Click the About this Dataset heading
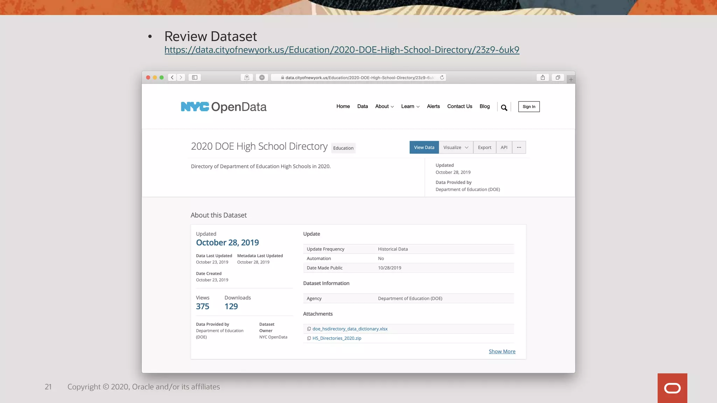This screenshot has height=403, width=717. (x=218, y=215)
